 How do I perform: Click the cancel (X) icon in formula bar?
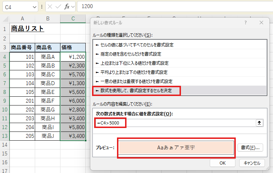click(x=50, y=7)
